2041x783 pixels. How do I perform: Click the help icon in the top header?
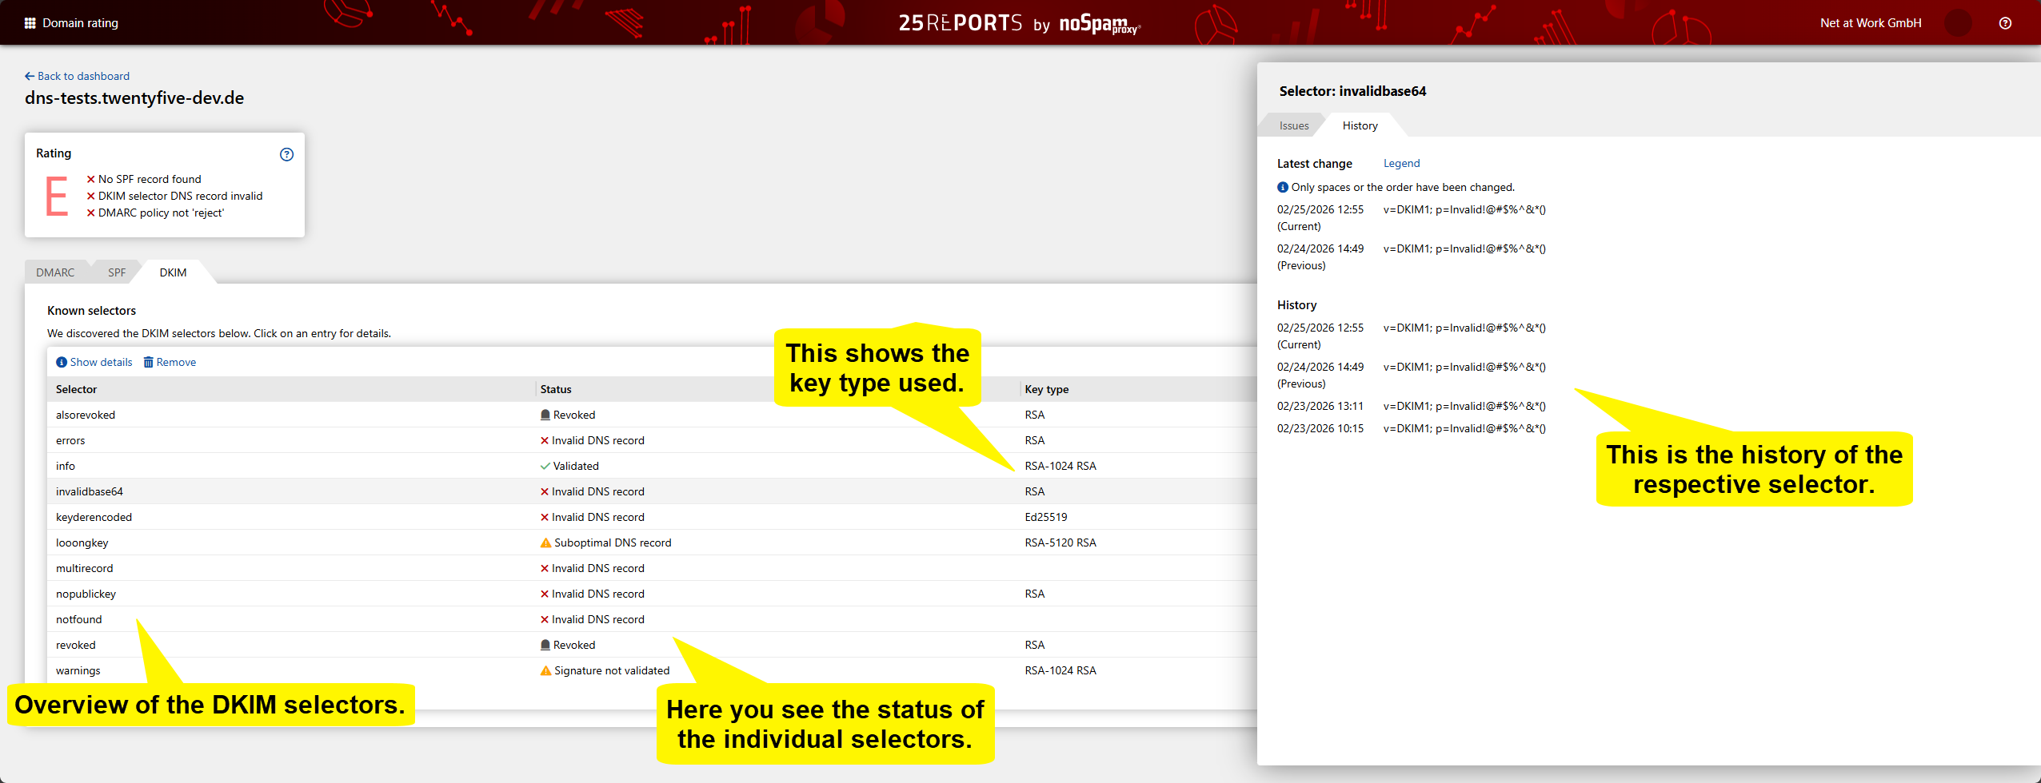tap(2005, 23)
